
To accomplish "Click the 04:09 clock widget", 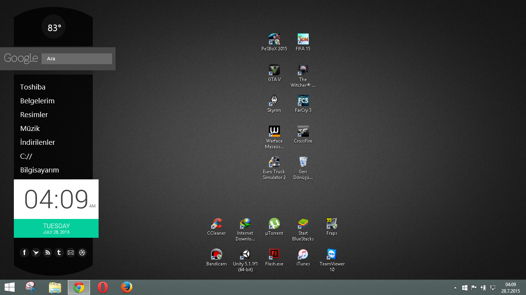I will click(56, 199).
